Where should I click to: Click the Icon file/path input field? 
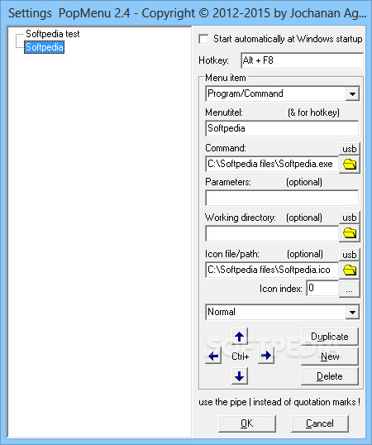pos(272,270)
